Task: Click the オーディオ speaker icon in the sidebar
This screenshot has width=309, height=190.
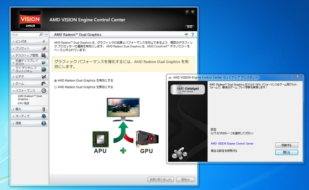Action: (44, 116)
